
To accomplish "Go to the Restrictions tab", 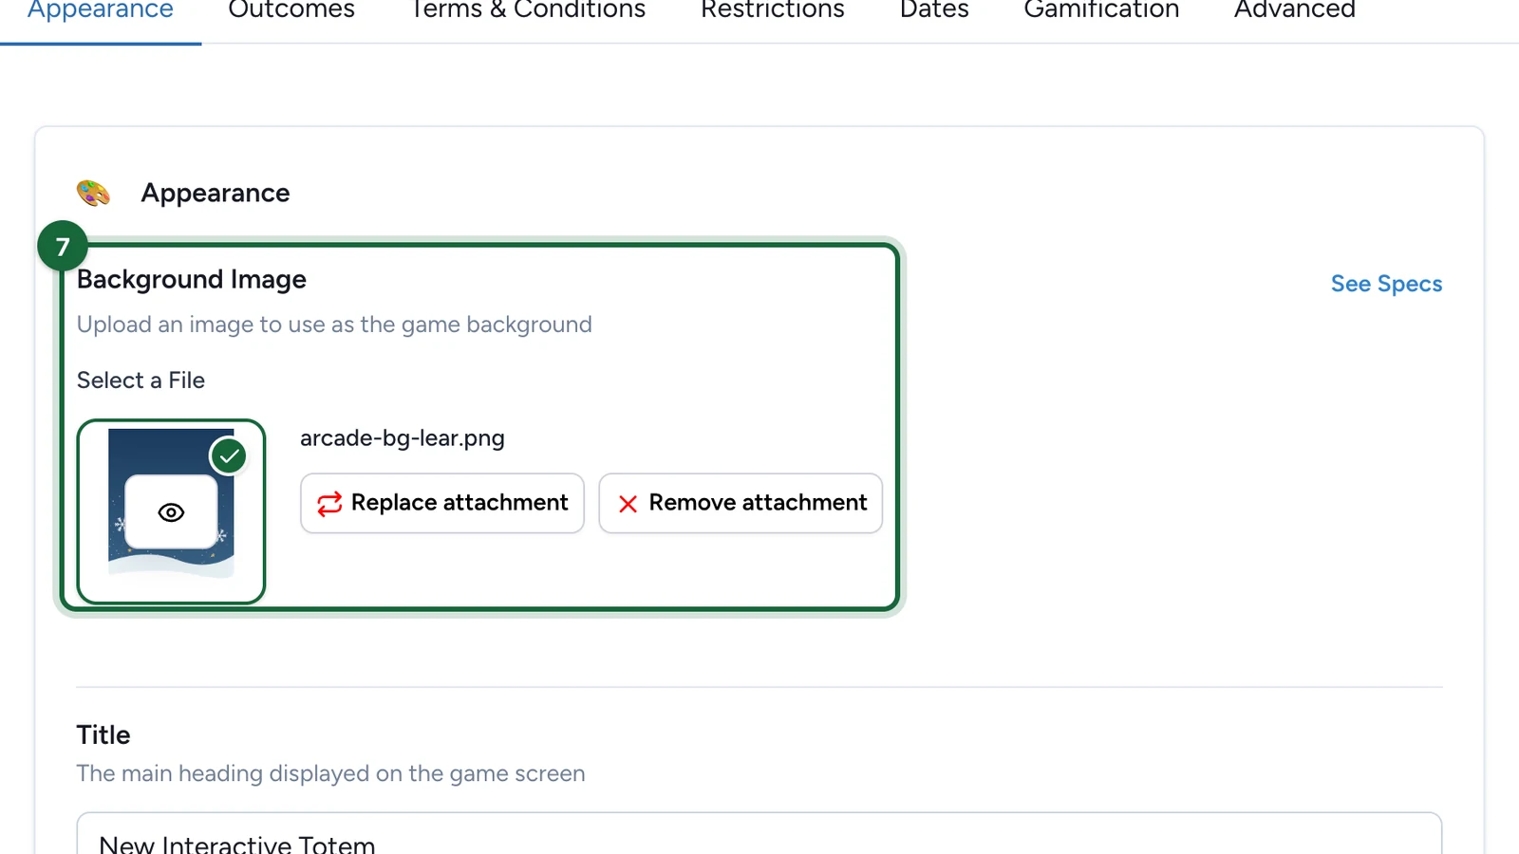I will (773, 11).
